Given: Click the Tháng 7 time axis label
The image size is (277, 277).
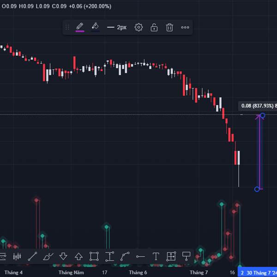Looking at the screenshot, I should (199, 272).
